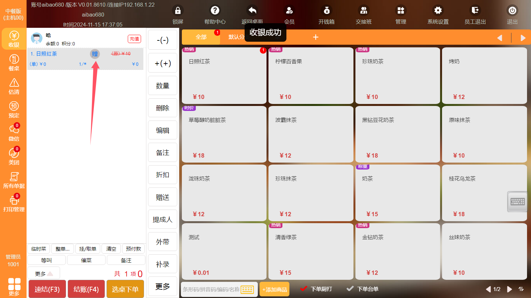Toggle the 下单台单 checkbox

tap(350, 289)
